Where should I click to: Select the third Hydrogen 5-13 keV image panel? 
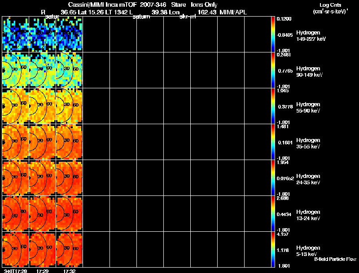click(x=69, y=249)
